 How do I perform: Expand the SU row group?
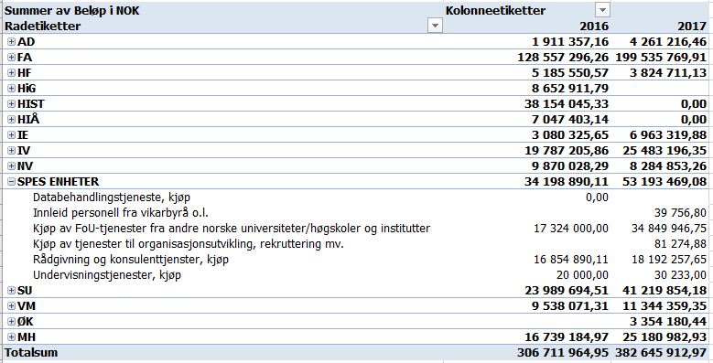coord(12,291)
